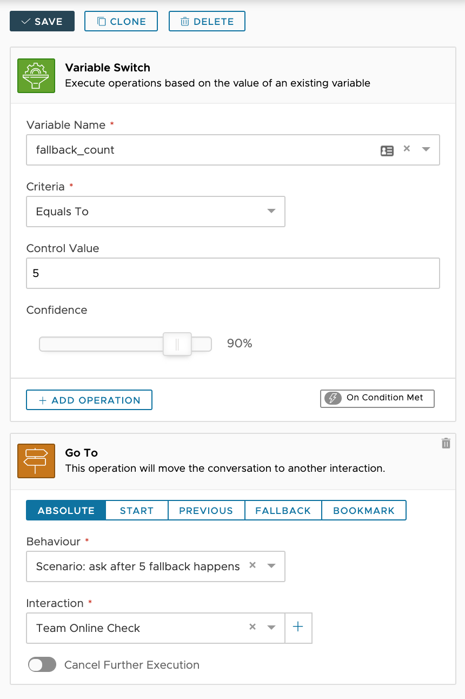Click the variable picker card icon
The height and width of the screenshot is (699, 465).
point(387,150)
